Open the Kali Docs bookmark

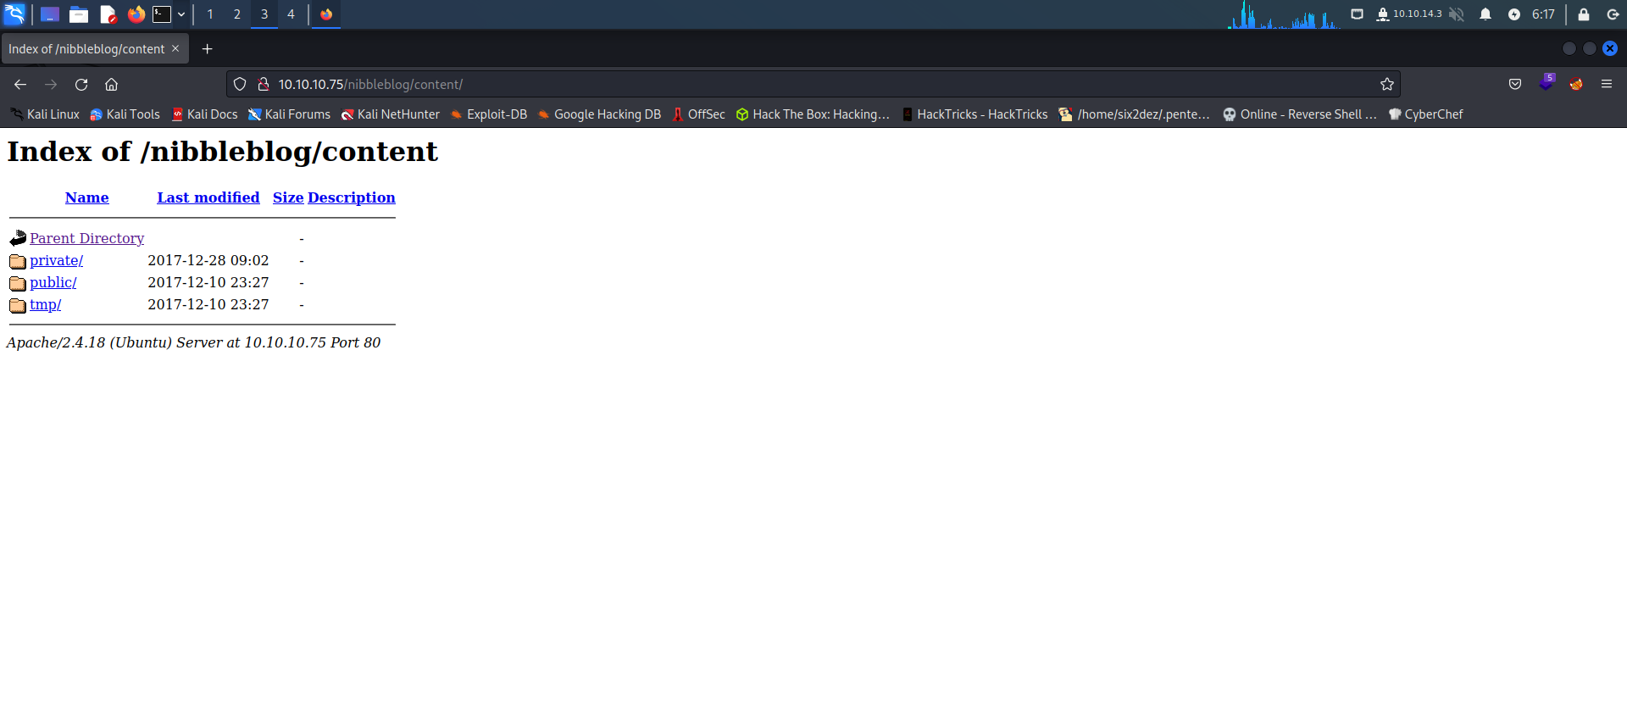[204, 114]
